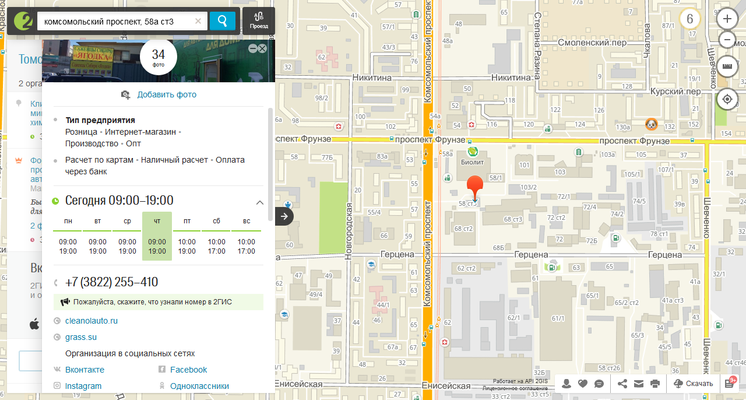Screen dimensions: 746x400
Task: Open the 34 photos gallery
Action: tap(158, 57)
